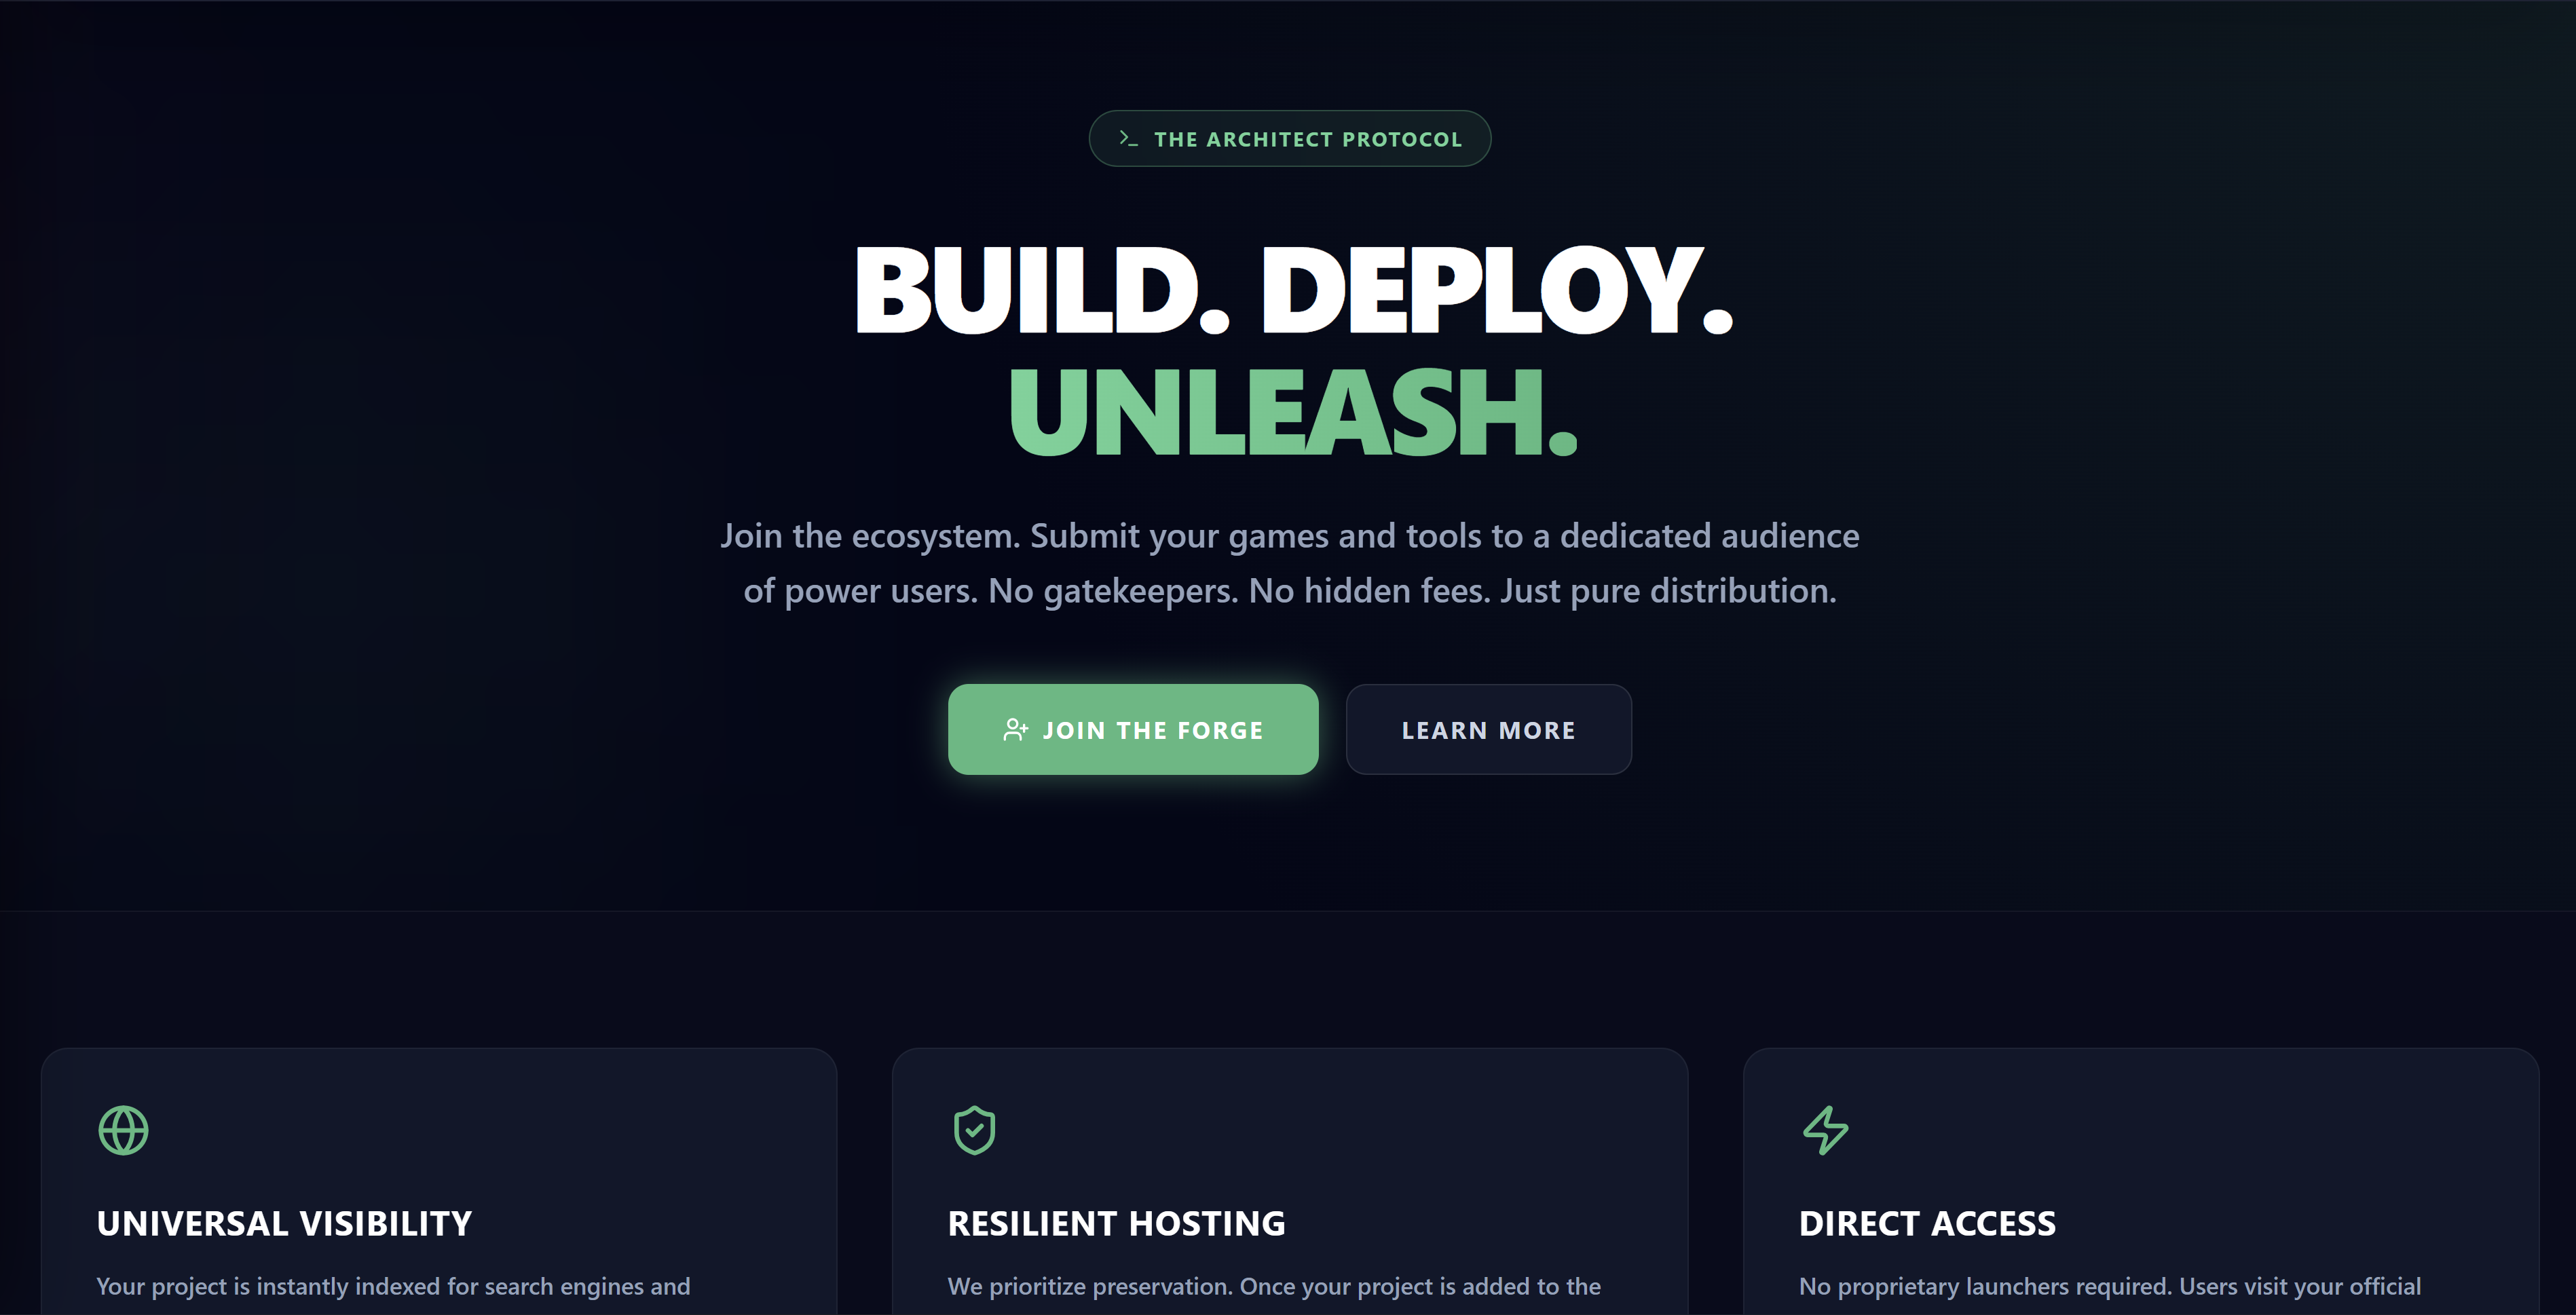Click the lightning bolt icon
The height and width of the screenshot is (1315, 2576).
point(1825,1130)
